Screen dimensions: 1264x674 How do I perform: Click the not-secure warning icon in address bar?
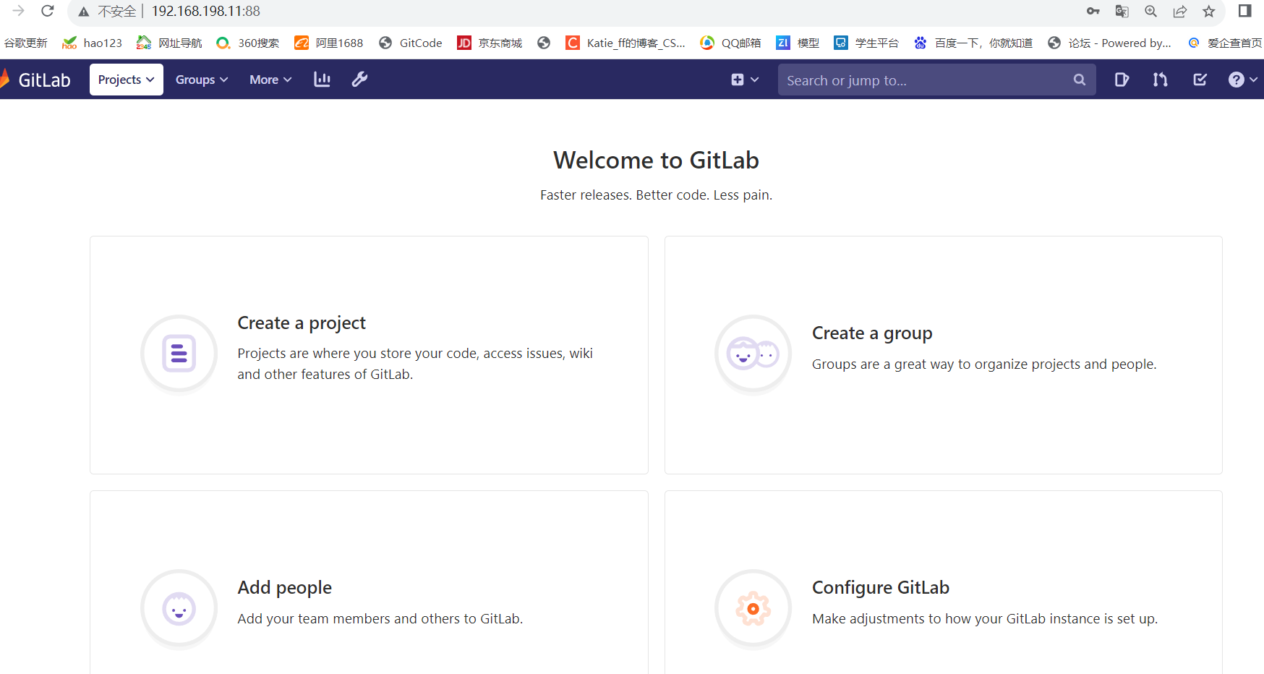(x=84, y=12)
